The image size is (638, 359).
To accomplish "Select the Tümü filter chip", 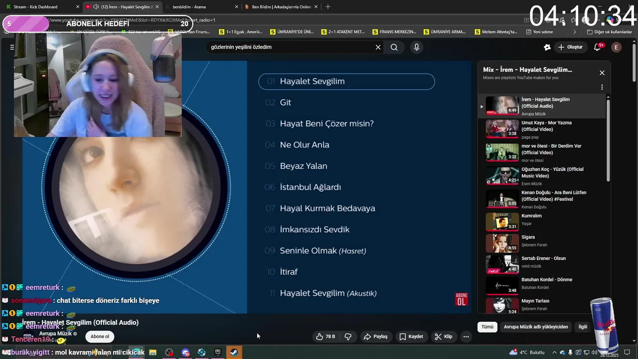I will [x=487, y=327].
